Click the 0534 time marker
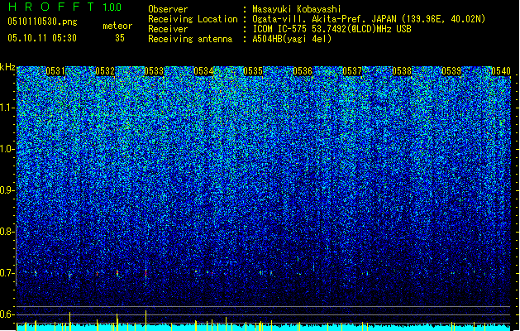 [x=203, y=71]
